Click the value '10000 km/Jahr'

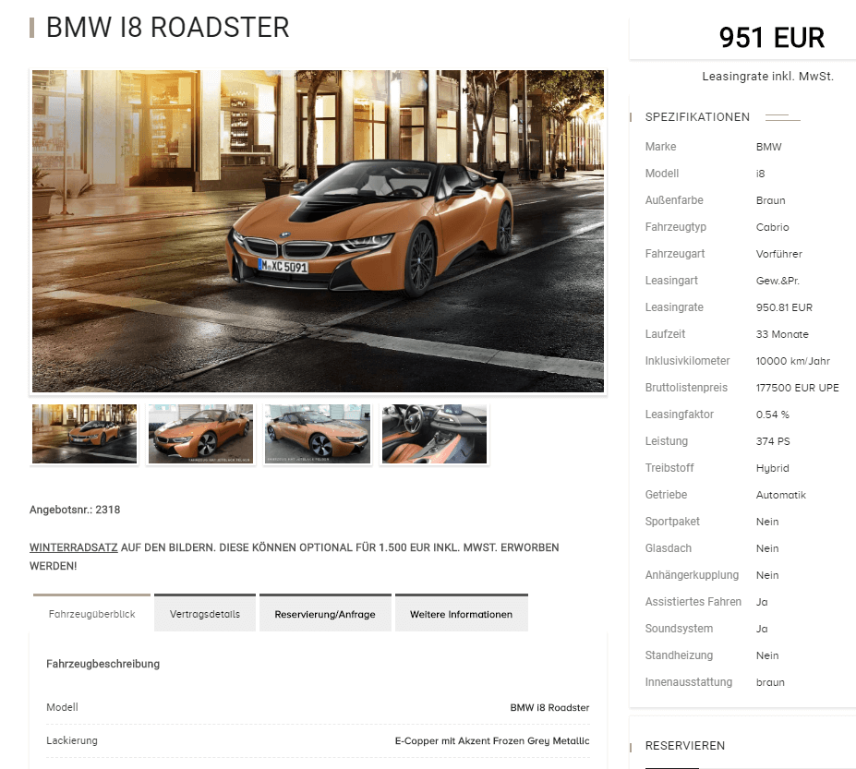coord(792,361)
